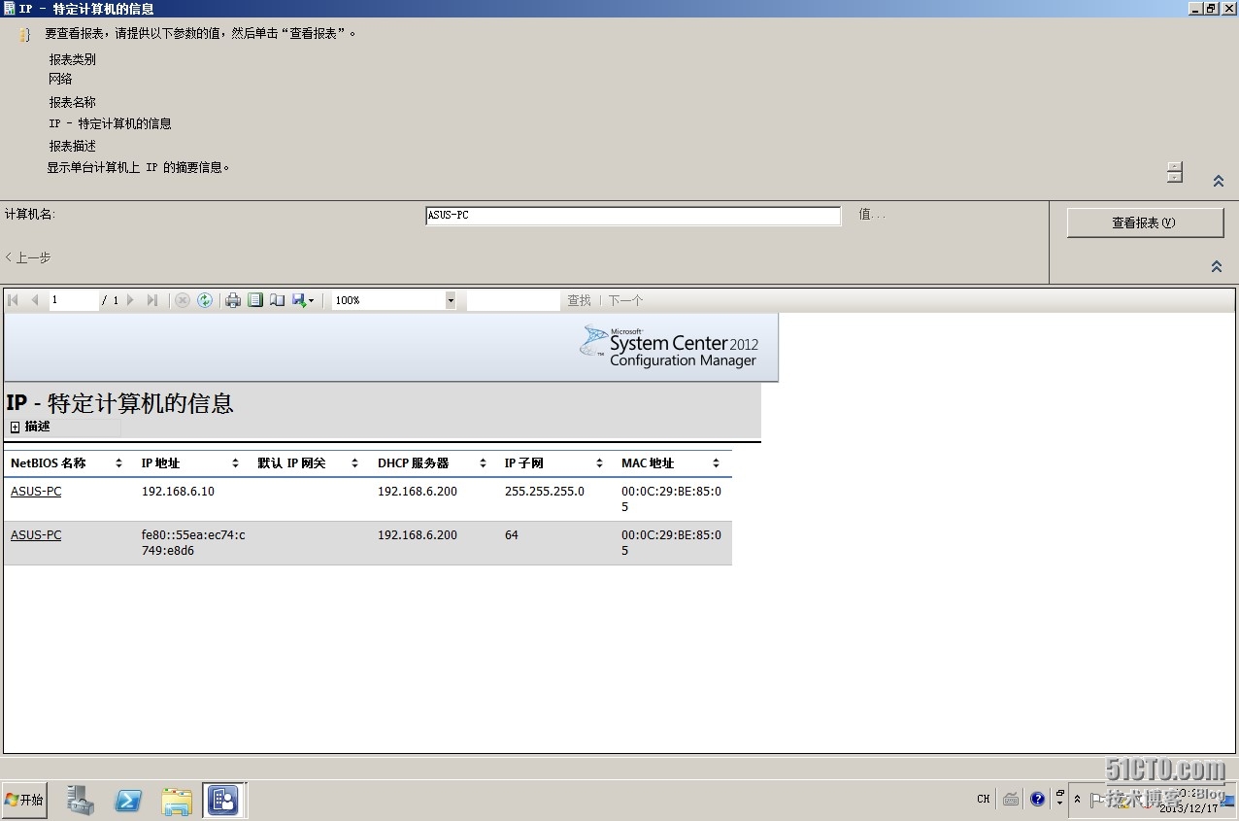Expand the 描述 section plus icon
The width and height of the screenshot is (1239, 821).
pyautogui.click(x=15, y=427)
